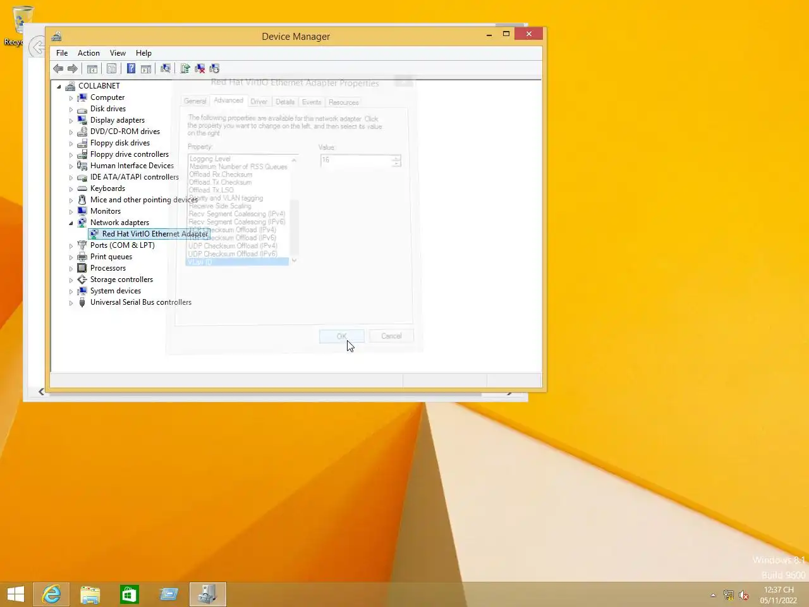Select "Floppy drive controllers" label
Screen dimensions: 809x607
(x=130, y=154)
